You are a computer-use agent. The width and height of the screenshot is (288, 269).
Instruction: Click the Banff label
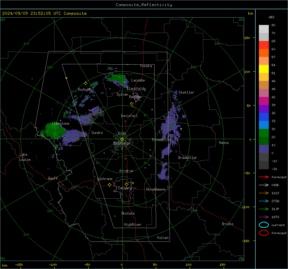coord(53,178)
